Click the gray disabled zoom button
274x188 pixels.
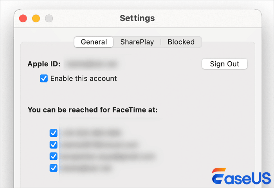click(49, 18)
